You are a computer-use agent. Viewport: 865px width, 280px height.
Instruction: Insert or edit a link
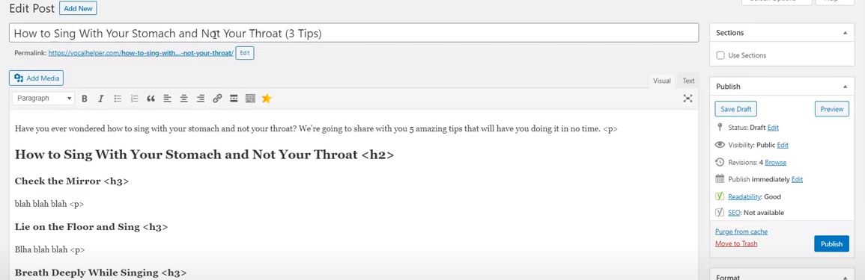[217, 99]
